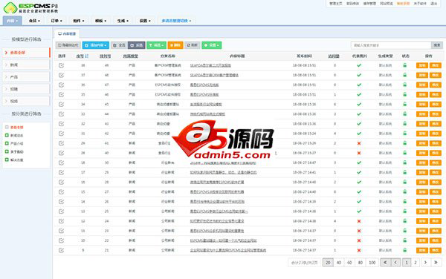Click the dark 反选 invert-selection button

[x=137, y=45]
